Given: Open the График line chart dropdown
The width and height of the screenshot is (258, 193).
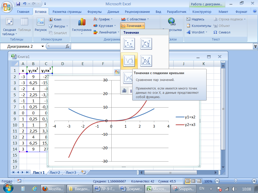Looking at the screenshot, I should click(103, 19).
